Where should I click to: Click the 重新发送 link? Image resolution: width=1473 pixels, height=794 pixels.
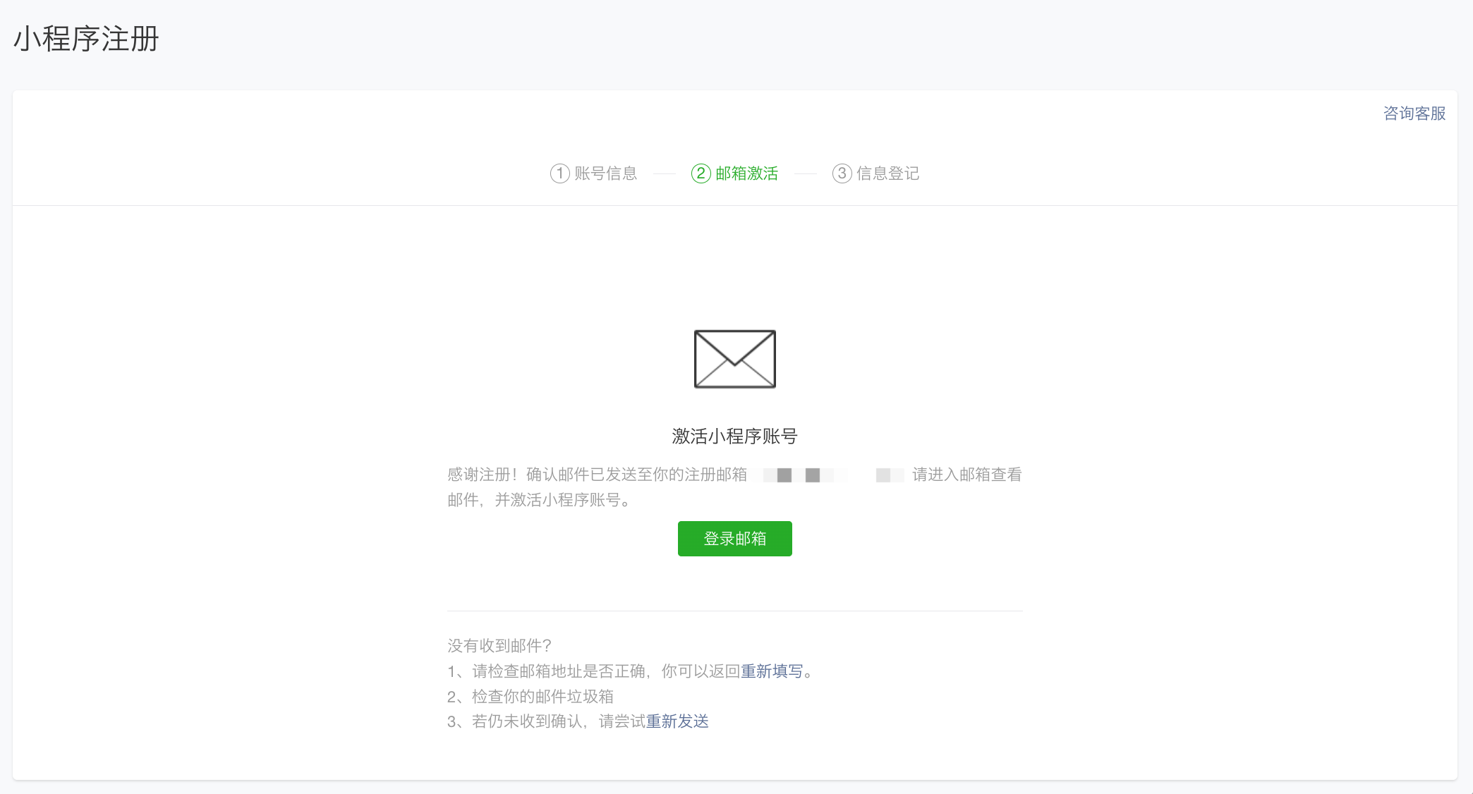click(677, 721)
